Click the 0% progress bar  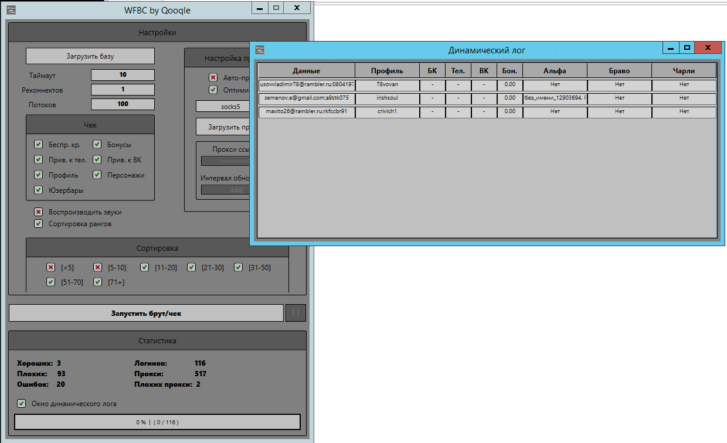coord(157,422)
